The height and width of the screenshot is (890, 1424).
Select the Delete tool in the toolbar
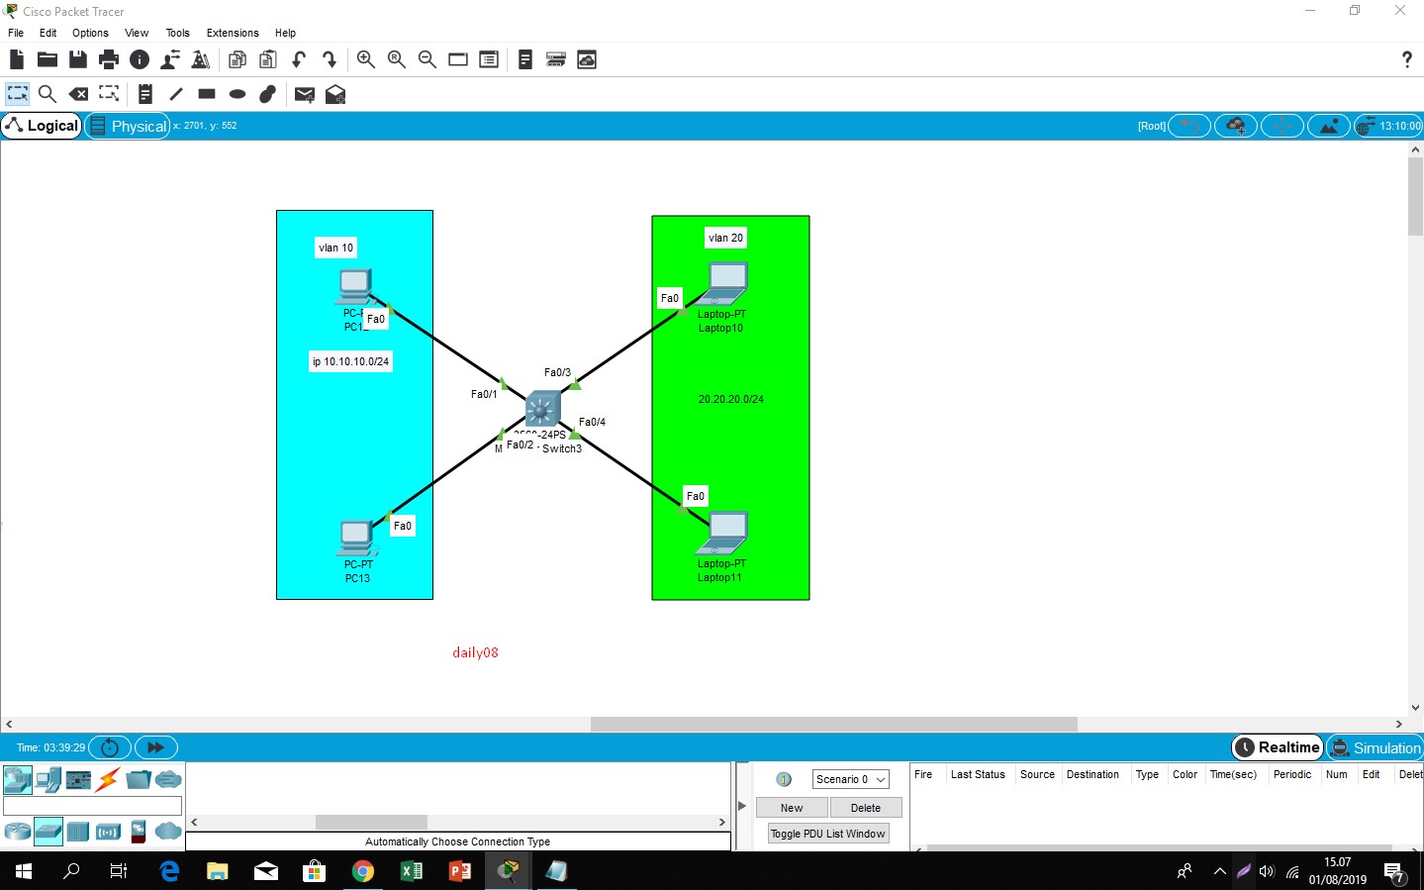click(x=78, y=93)
